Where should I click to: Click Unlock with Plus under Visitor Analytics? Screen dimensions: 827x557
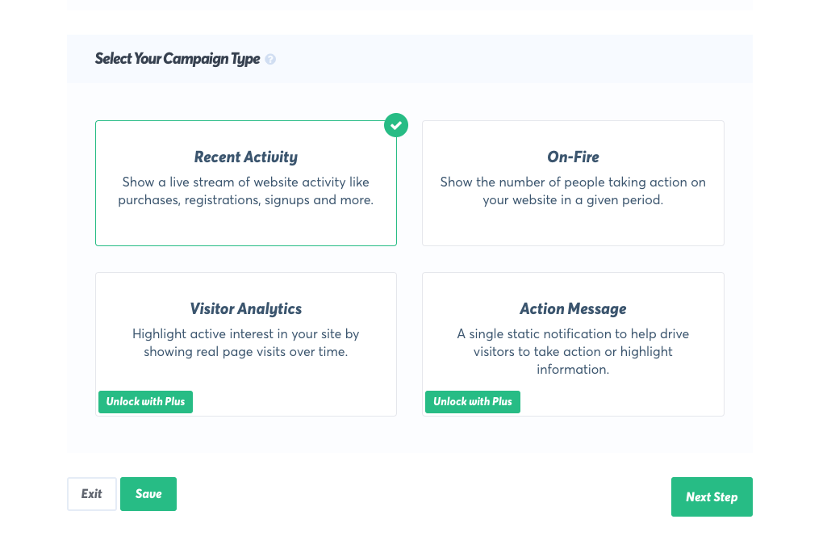[145, 402]
